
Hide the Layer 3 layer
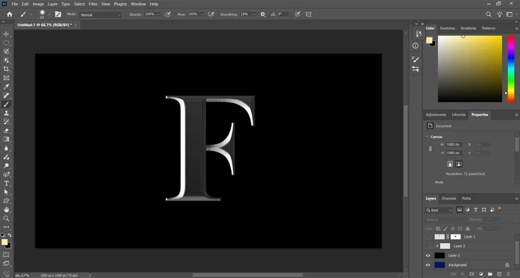[428, 255]
